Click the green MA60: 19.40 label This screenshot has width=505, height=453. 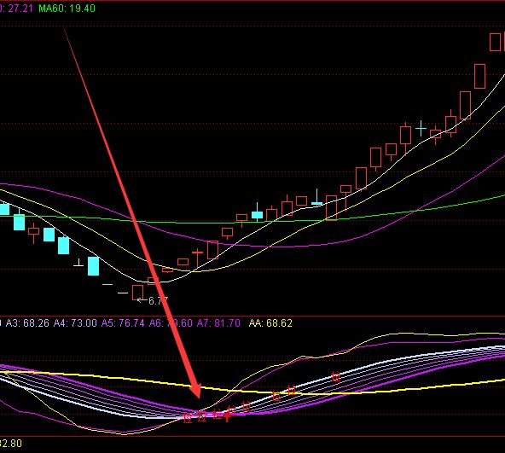67,8
